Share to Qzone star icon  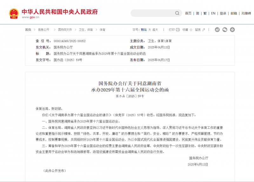(232, 29)
